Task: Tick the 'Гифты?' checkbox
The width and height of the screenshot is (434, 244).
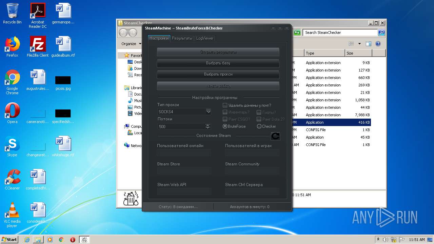Action: point(259,112)
